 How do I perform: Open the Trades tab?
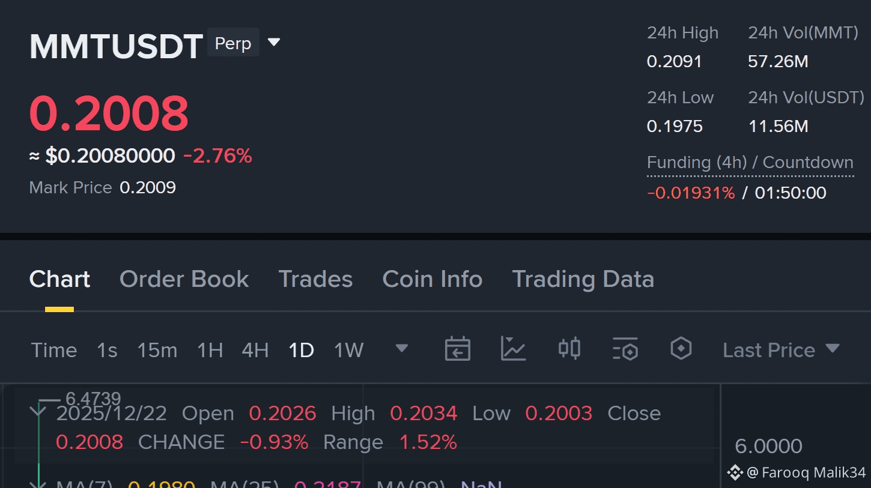point(315,279)
